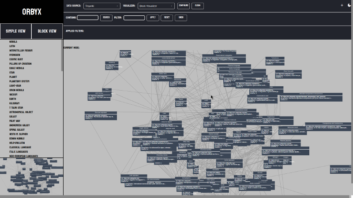The image size is (353, 198).
Task: Select Italic Languages in the list
Action: click(19, 152)
